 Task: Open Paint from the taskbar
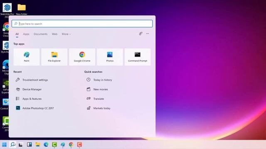click(63, 144)
